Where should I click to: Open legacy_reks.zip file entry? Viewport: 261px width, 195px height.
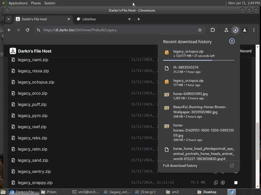(x=32, y=138)
